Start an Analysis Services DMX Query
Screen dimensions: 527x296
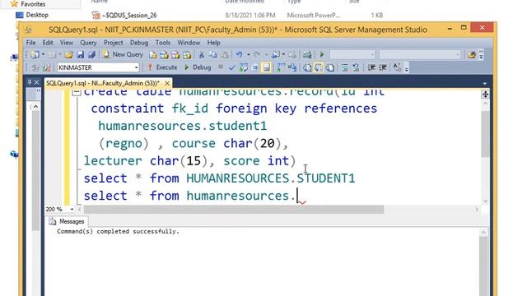[175, 55]
